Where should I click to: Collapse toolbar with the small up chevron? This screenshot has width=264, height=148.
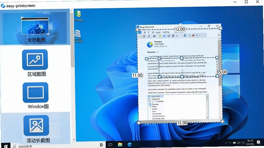click(219, 35)
